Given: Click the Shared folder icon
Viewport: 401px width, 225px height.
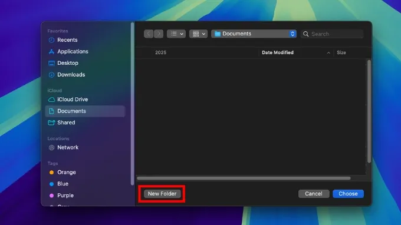Looking at the screenshot, I should click(51, 123).
